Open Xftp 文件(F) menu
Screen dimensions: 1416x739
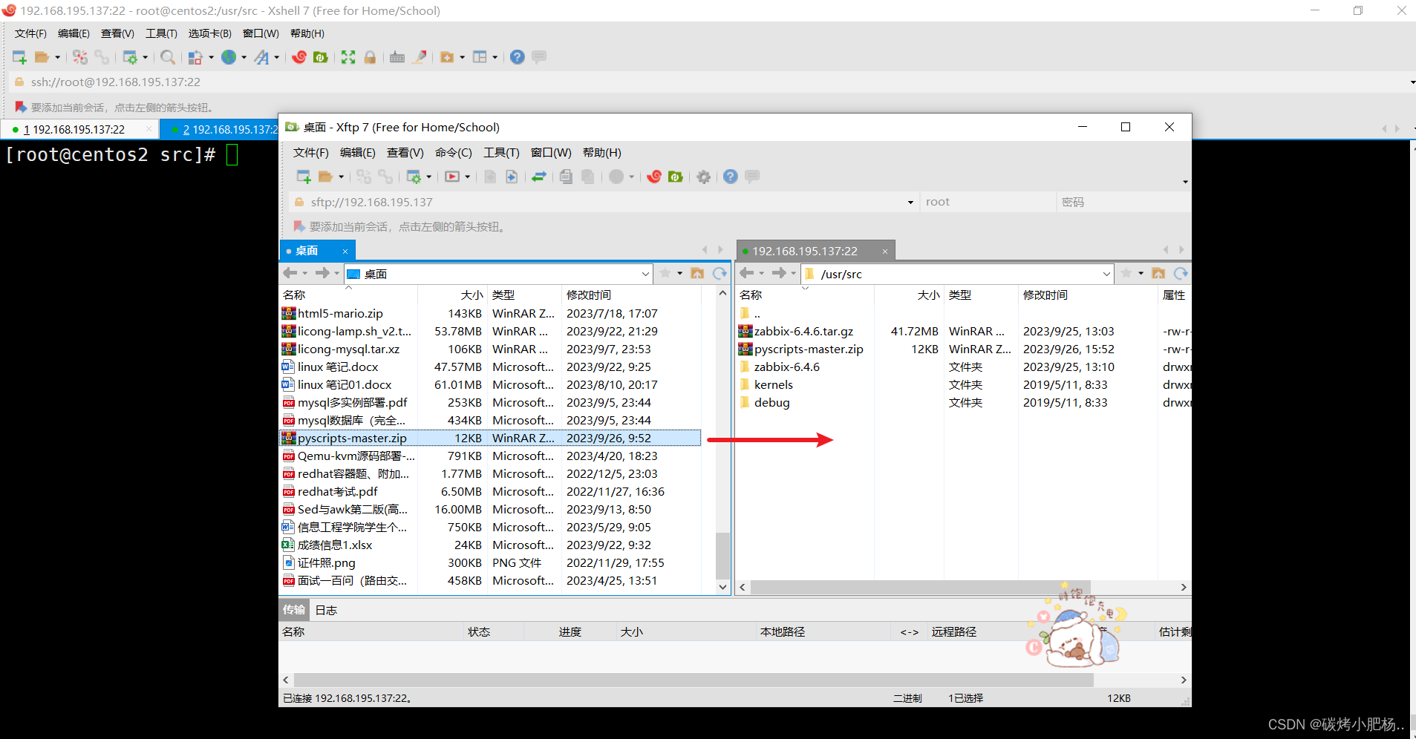pyautogui.click(x=311, y=153)
